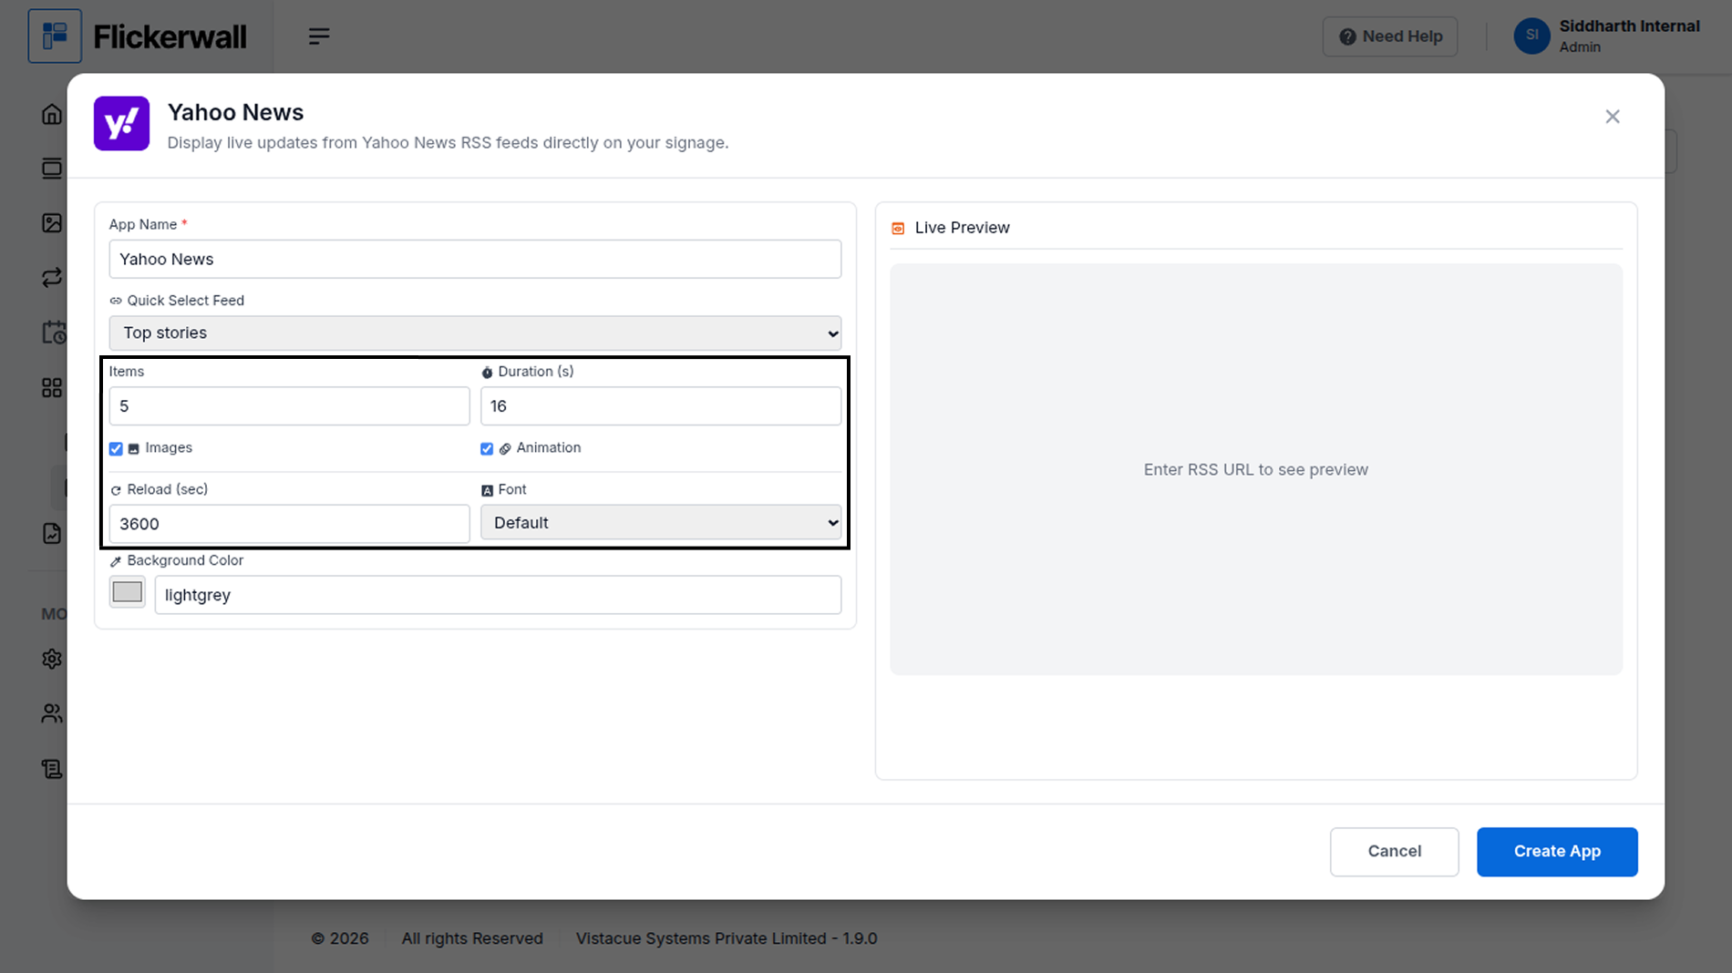1732x973 pixels.
Task: Open the settings gear icon in sidebar
Action: click(52, 659)
